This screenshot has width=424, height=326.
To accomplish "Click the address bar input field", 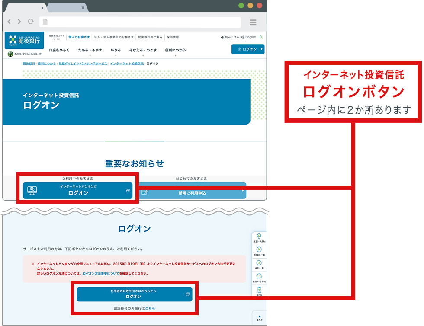I will click(x=140, y=22).
